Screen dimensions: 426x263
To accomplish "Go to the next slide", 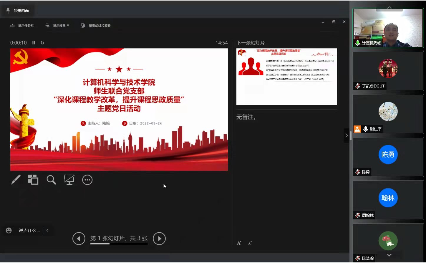I will coord(159,239).
